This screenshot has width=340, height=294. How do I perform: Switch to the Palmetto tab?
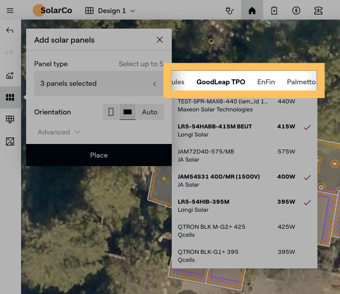(x=301, y=82)
